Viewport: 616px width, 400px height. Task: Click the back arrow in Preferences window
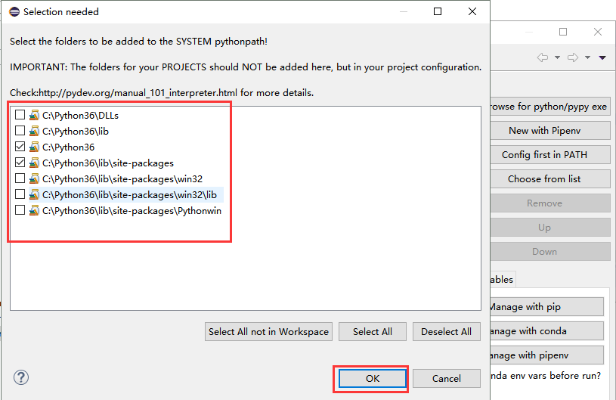pos(543,57)
